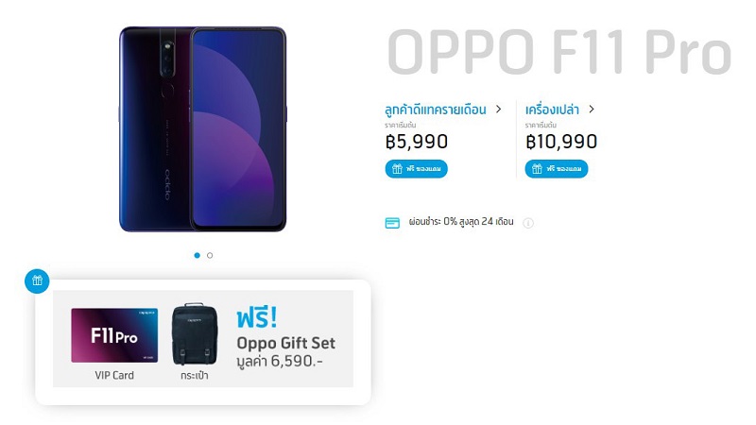The height and width of the screenshot is (425, 756).
Task: Click the VIP Card caption label
Action: click(x=114, y=375)
